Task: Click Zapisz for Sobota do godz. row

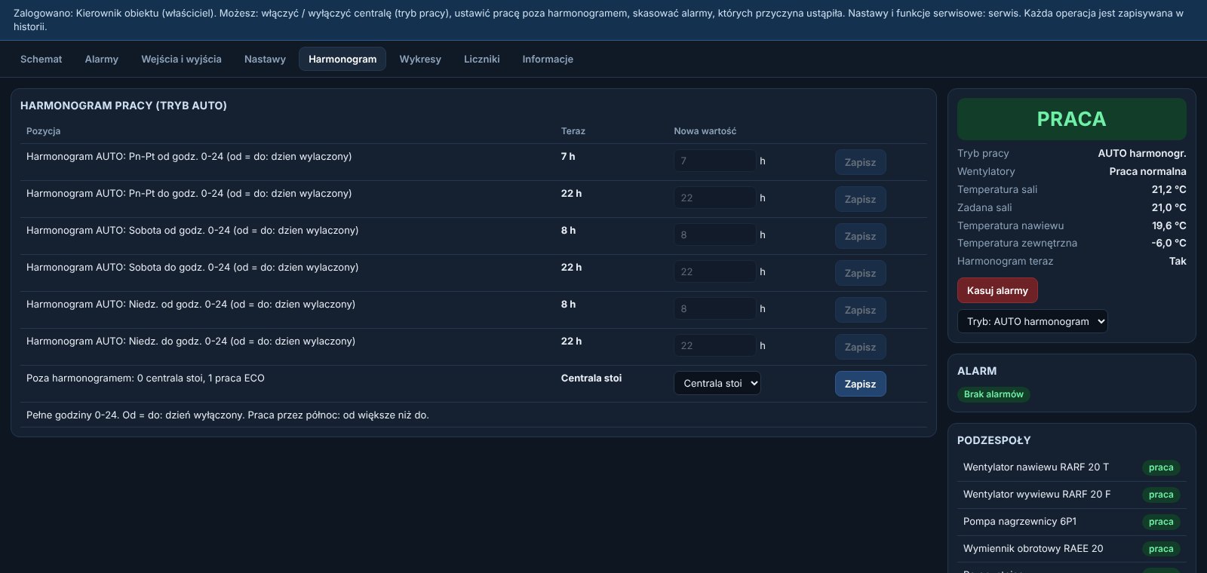Action: click(x=860, y=273)
